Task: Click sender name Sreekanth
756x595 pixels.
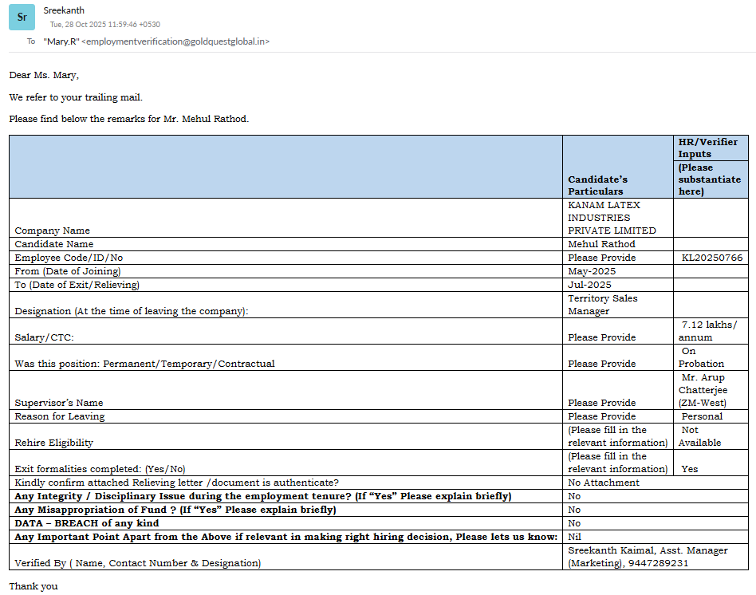Action: (x=64, y=10)
